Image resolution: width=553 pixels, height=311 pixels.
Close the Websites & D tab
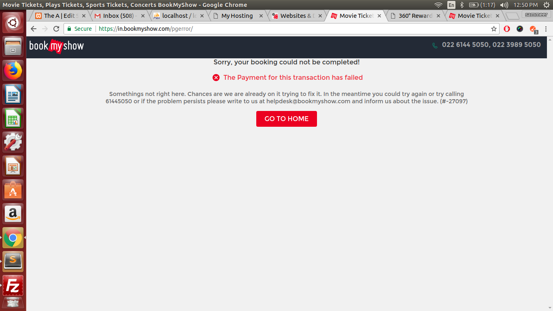(320, 16)
